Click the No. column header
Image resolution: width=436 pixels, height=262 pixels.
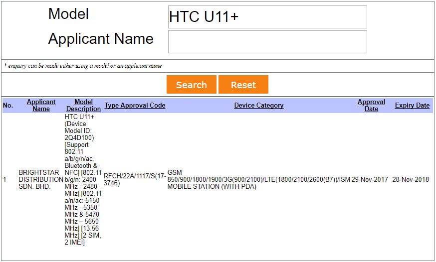(x=8, y=105)
